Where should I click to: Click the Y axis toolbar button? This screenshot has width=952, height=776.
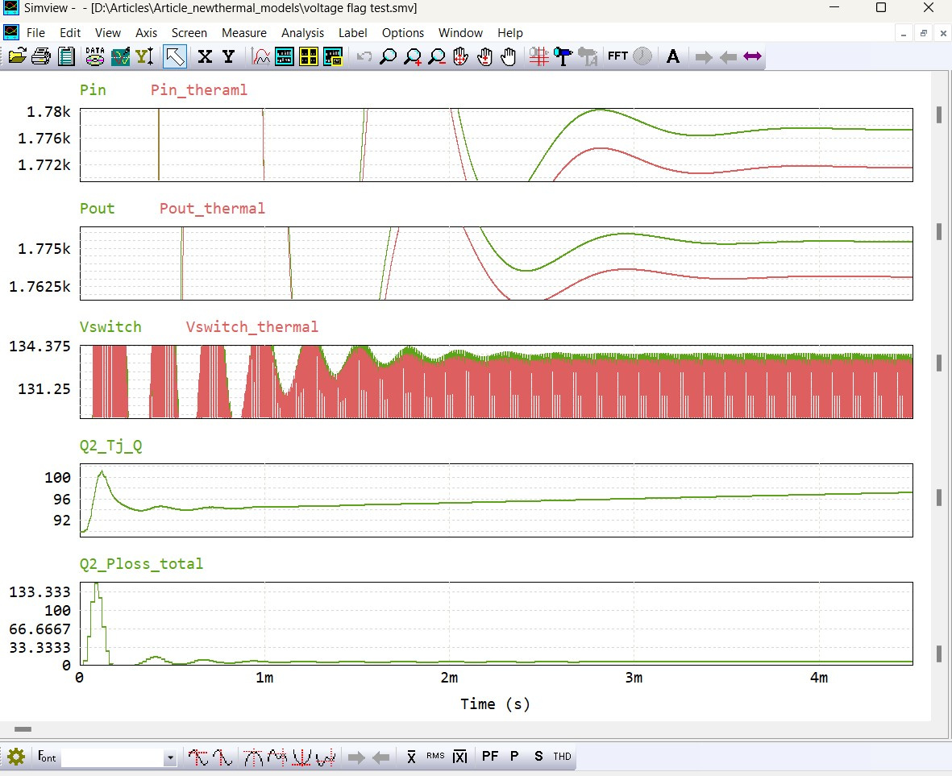228,56
